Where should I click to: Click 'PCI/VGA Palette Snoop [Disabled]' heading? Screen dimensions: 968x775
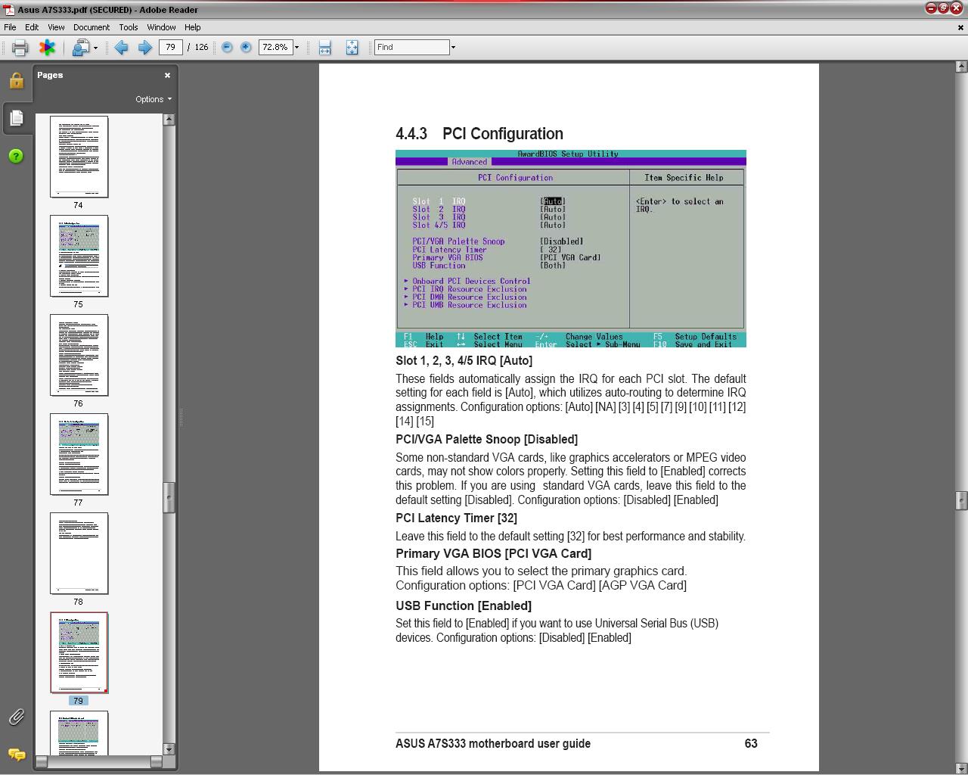pos(486,440)
